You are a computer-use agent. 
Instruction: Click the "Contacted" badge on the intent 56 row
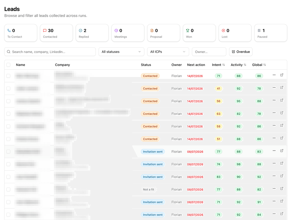pos(150,101)
